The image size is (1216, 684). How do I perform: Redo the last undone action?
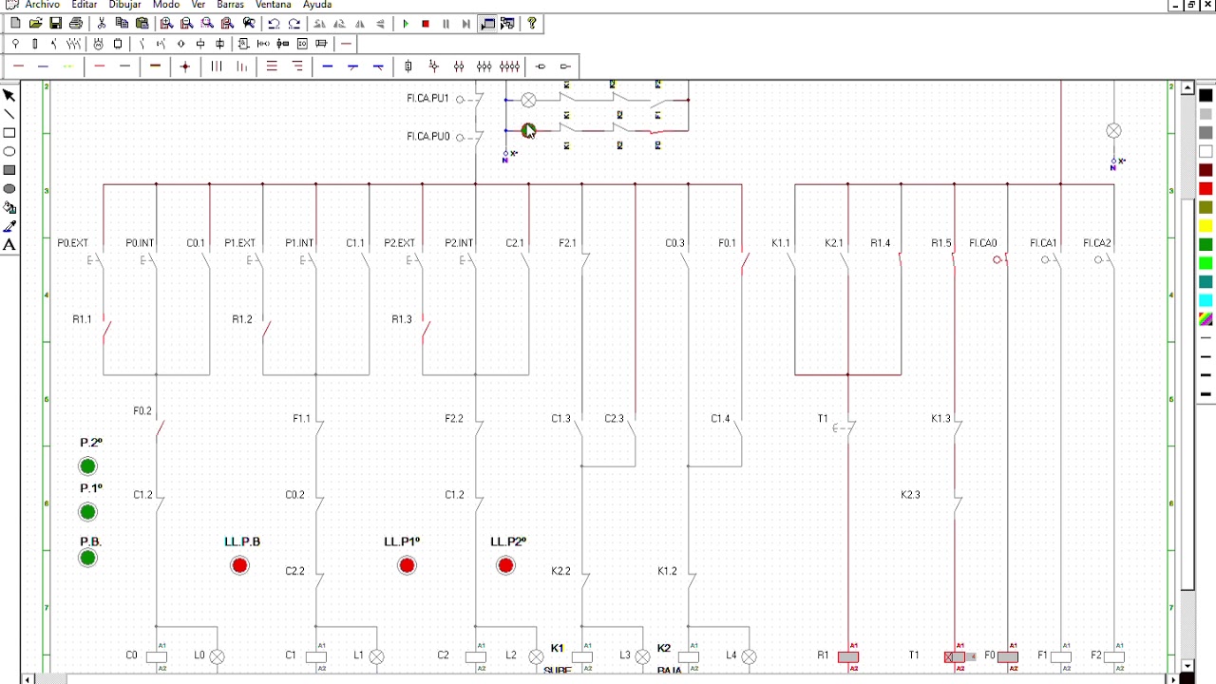pyautogui.click(x=294, y=23)
